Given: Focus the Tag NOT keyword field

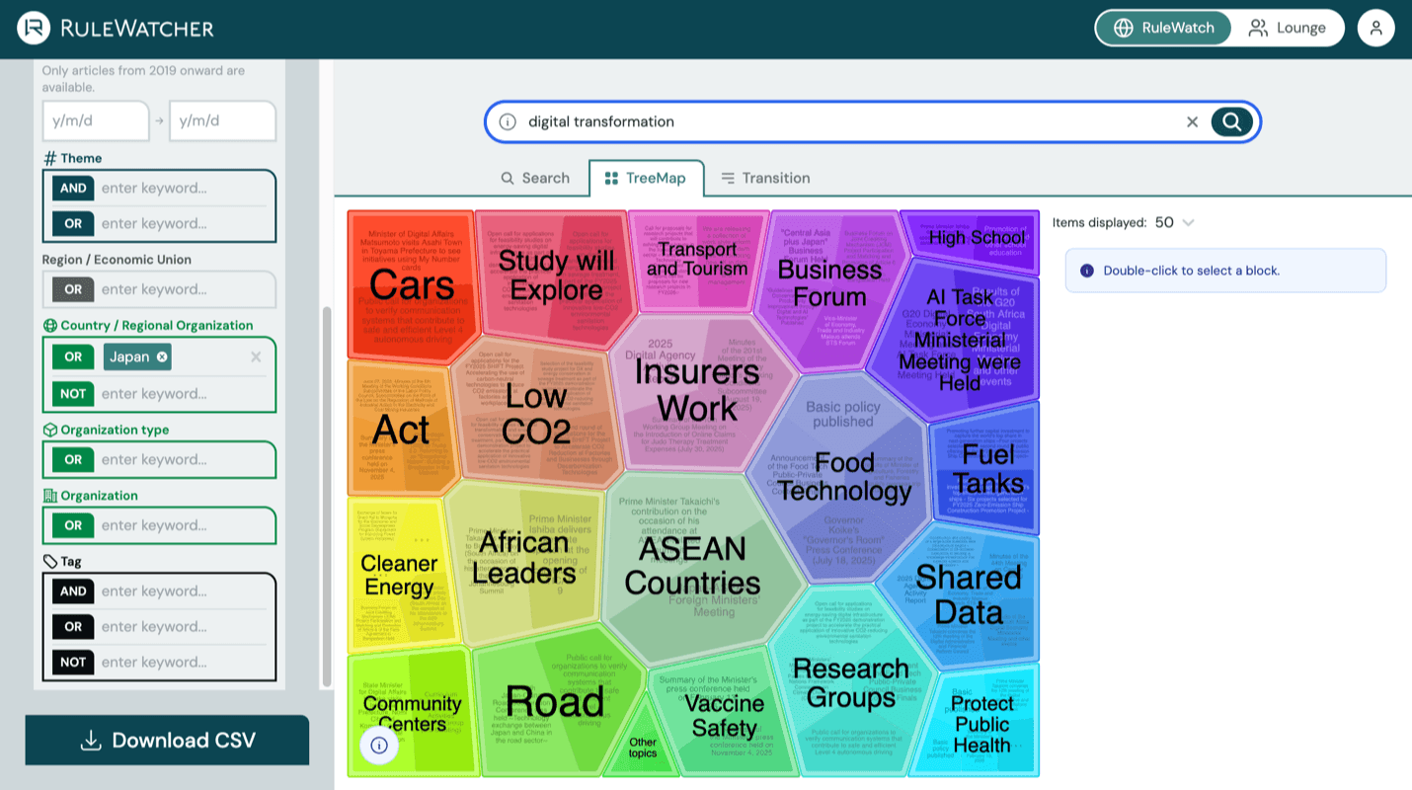Looking at the screenshot, I should click(183, 662).
